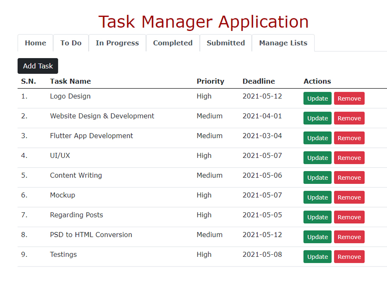Update the PSD to HTML Conversion task
Viewport: 387px width, 284px height.
click(317, 237)
